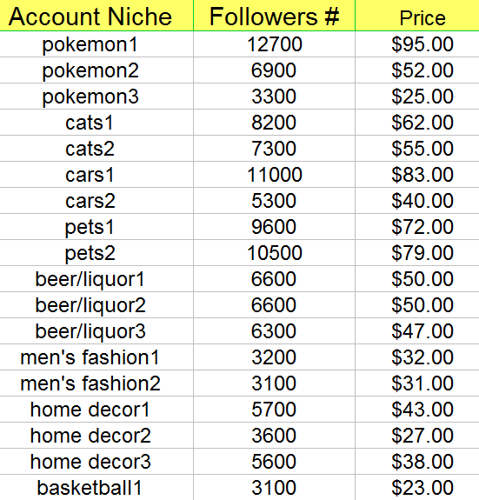
Task: Select the cats1 cell
Action: coord(96,123)
